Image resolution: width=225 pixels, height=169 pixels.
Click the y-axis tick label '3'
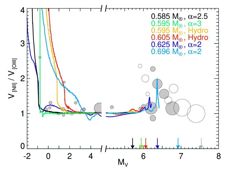[x=23, y=43]
